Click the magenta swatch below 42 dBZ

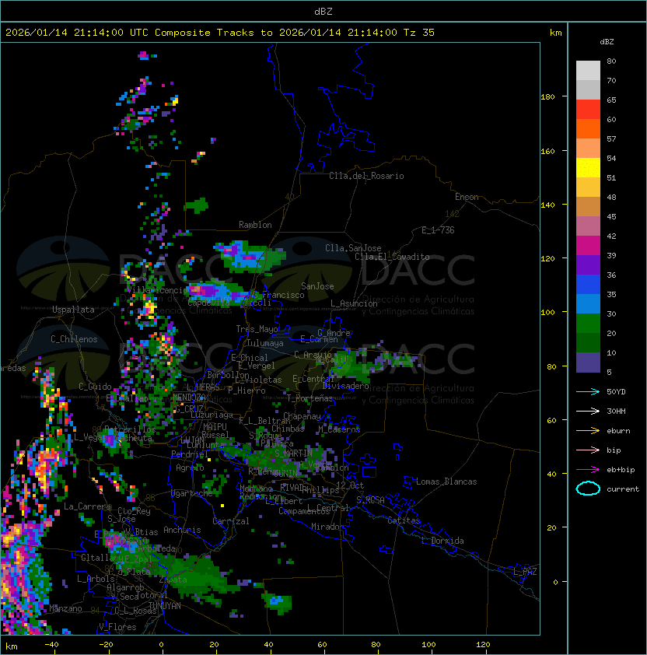588,245
